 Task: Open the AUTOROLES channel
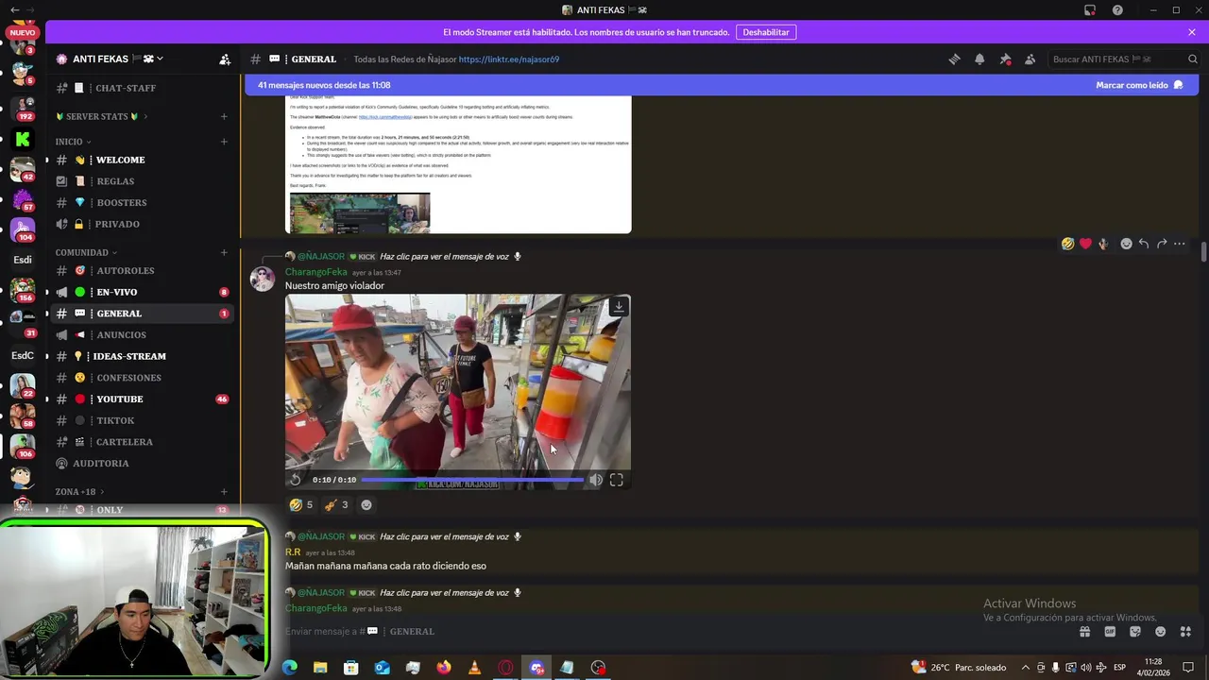[x=142, y=270]
